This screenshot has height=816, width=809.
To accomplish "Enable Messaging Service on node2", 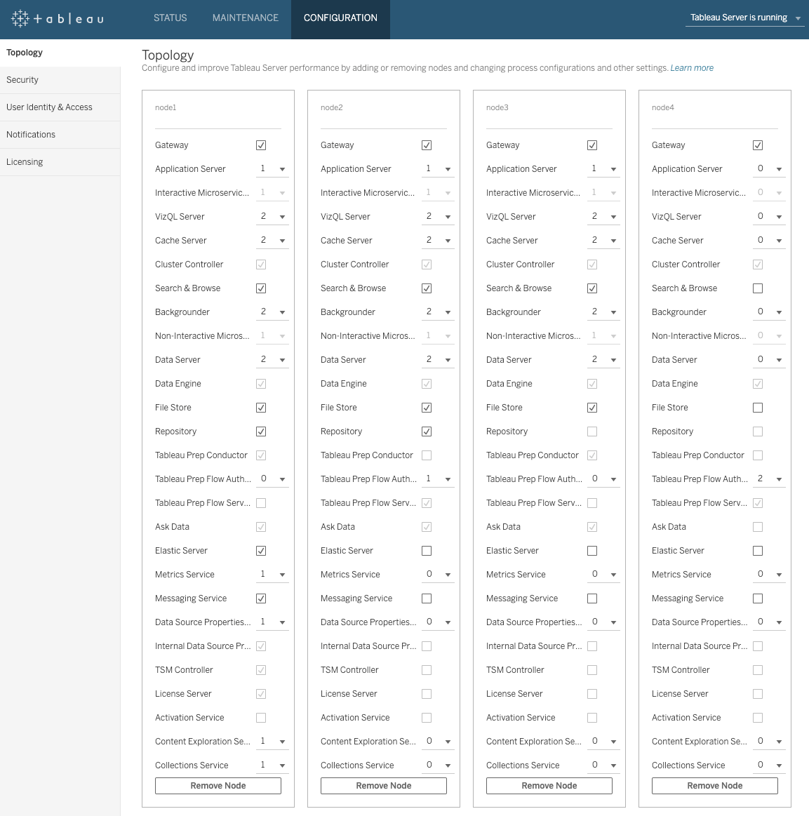I will click(427, 598).
